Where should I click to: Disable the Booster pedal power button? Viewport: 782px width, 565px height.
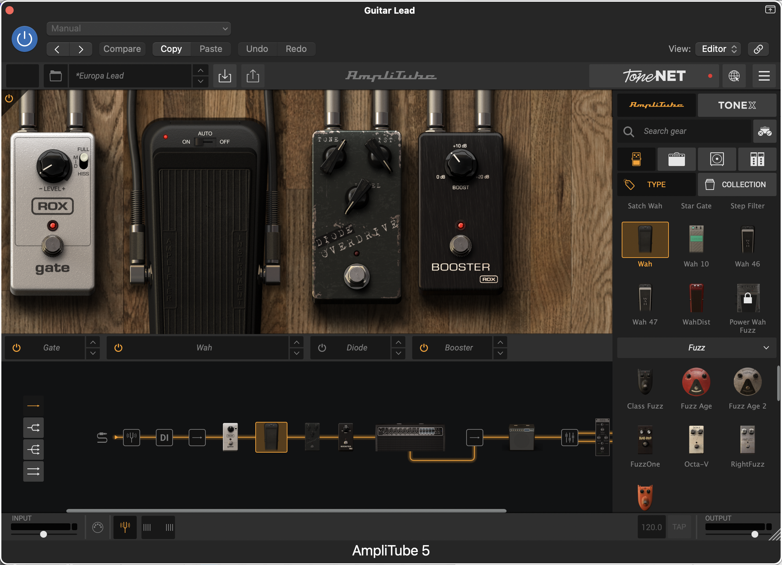424,348
